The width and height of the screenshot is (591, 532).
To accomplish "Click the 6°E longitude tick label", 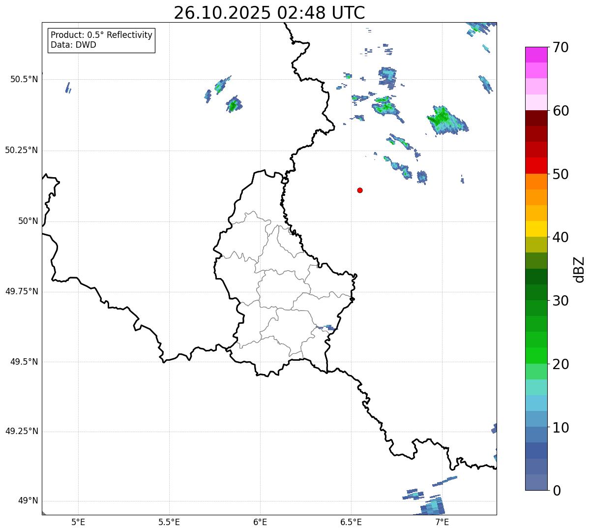I will (260, 522).
